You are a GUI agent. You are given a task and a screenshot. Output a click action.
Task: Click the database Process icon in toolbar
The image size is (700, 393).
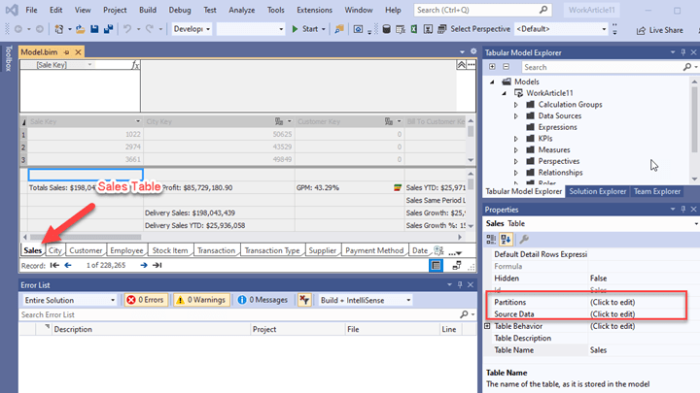point(387,29)
